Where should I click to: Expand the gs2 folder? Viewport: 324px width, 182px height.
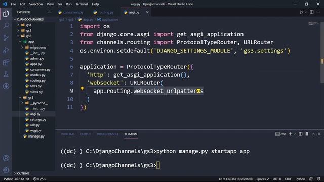point(28,30)
